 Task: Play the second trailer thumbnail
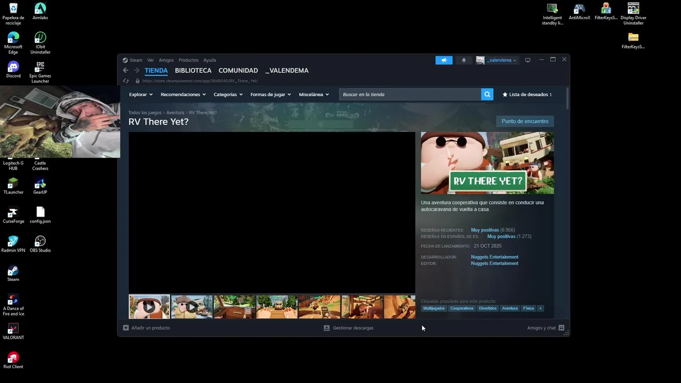[192, 307]
